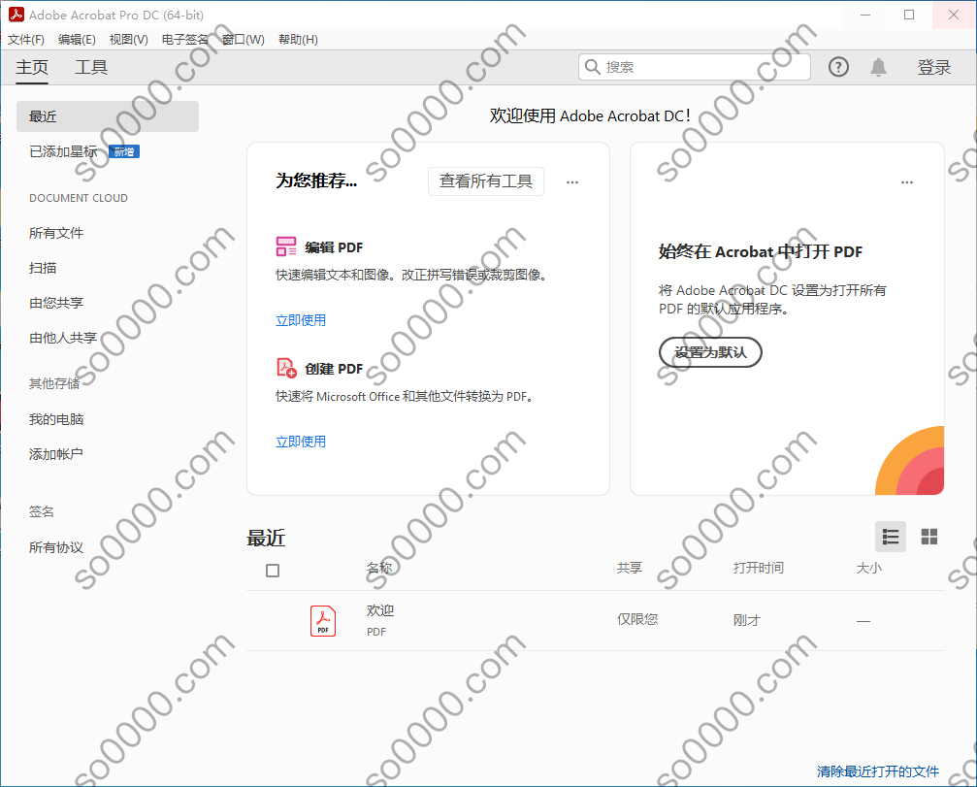Screen dimensions: 977x787
Task: Open the 文件(F) menu
Action: point(26,40)
